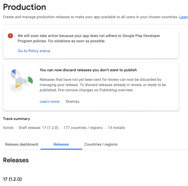Click the Active track status
This screenshot has width=188, height=186.
pyautogui.click(x=8, y=128)
